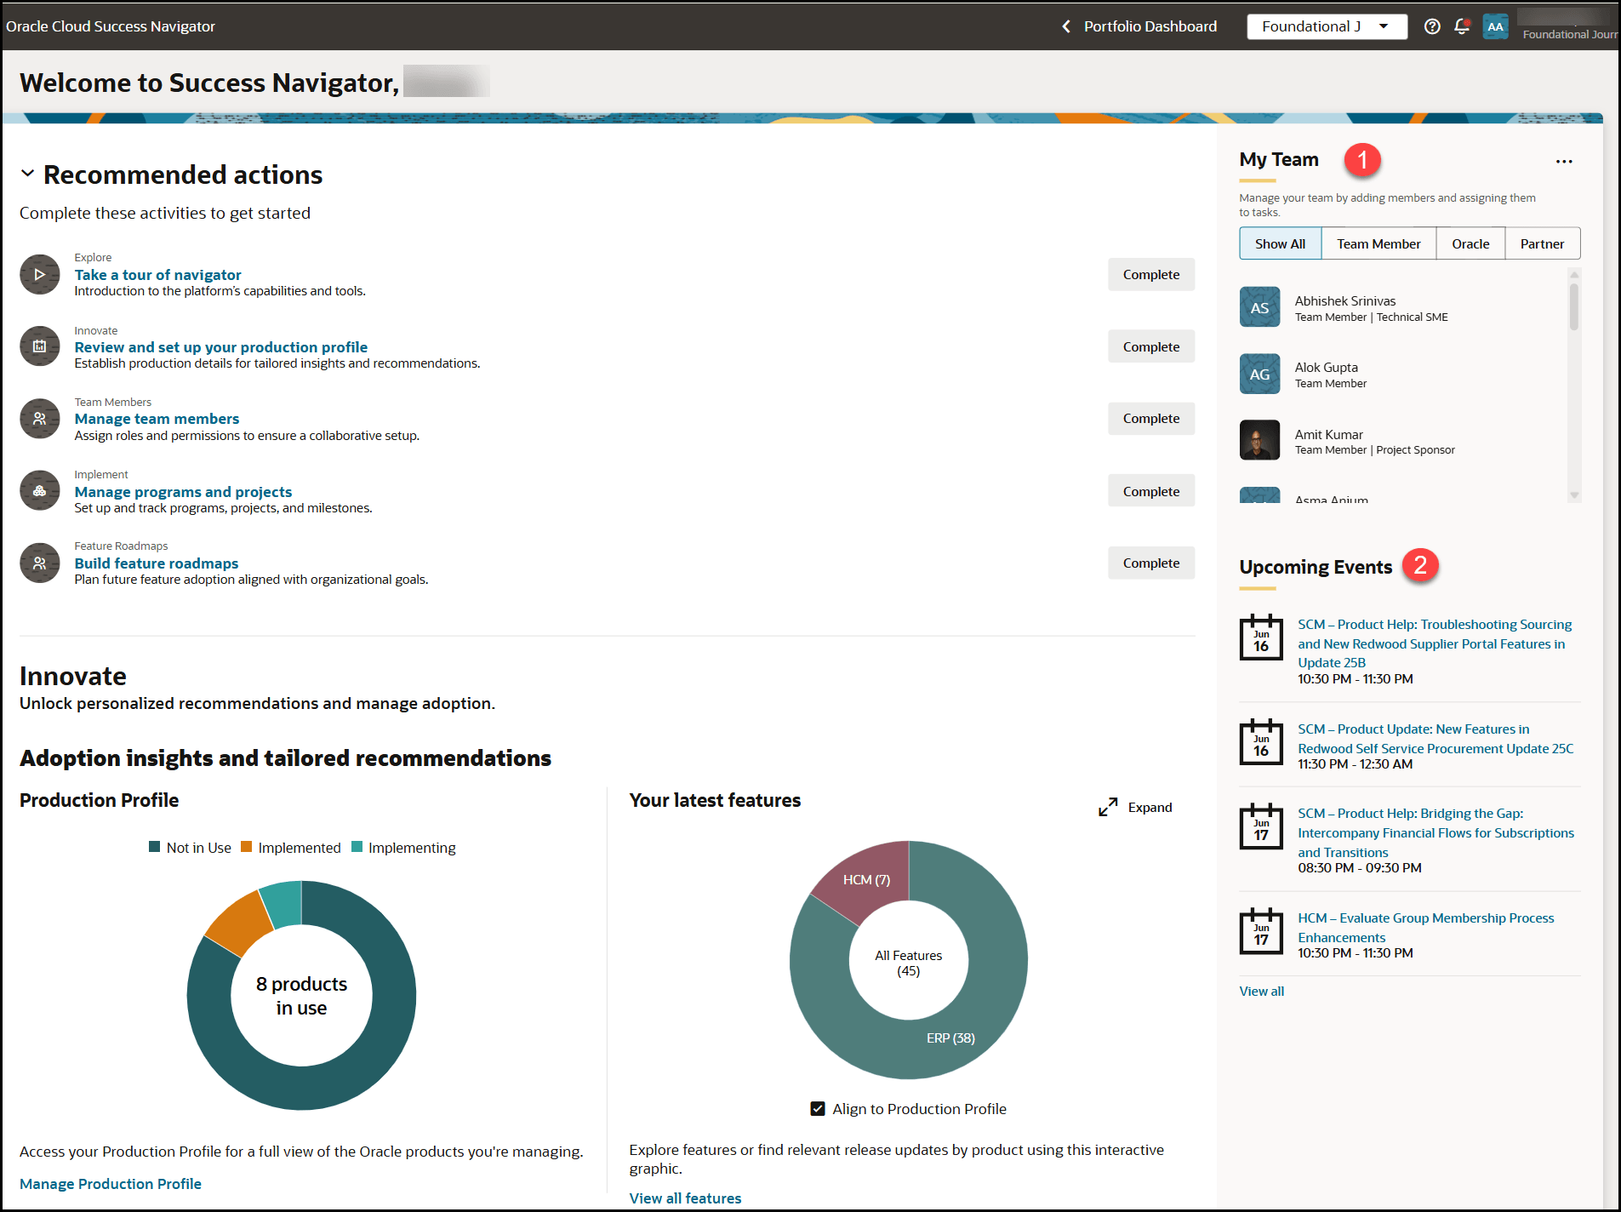Open Take a tour of navigator link
Viewport: 1621px width, 1212px height.
157,275
